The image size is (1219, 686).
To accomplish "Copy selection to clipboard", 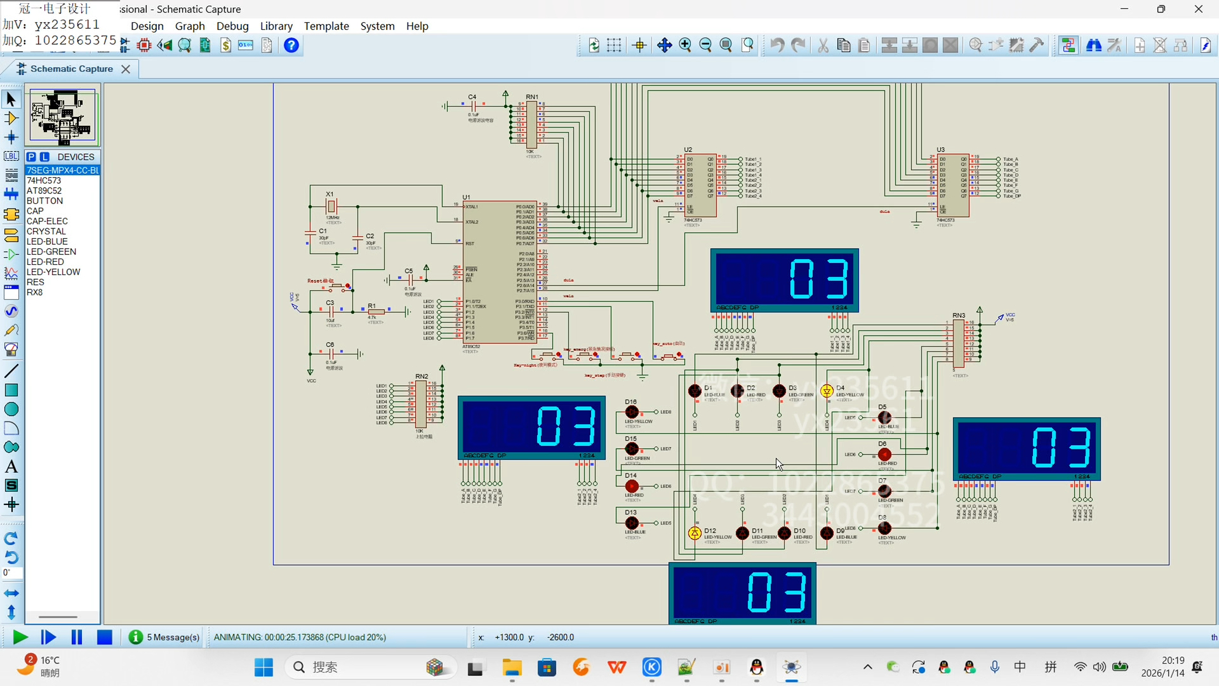I will pos(844,45).
